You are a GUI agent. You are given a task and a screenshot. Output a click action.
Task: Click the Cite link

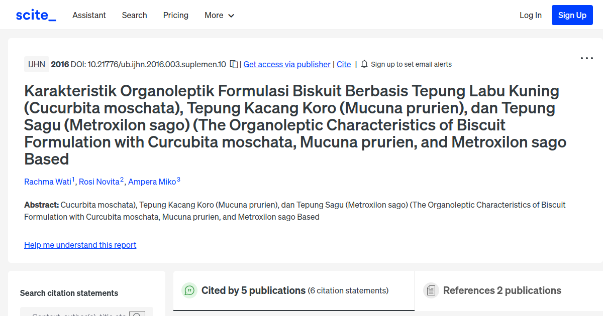click(x=344, y=64)
